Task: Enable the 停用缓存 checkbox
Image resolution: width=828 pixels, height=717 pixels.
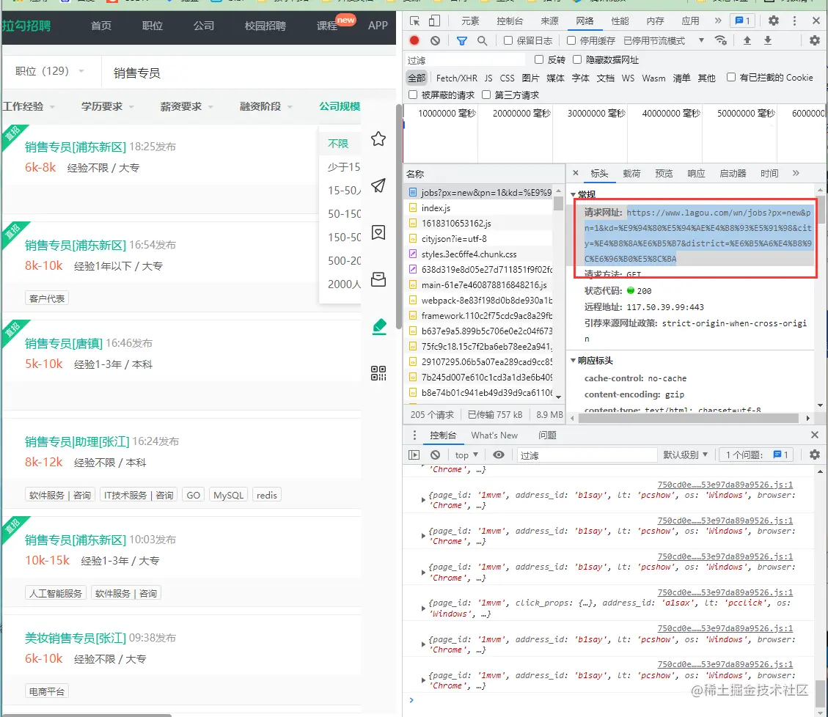Action: tap(571, 40)
